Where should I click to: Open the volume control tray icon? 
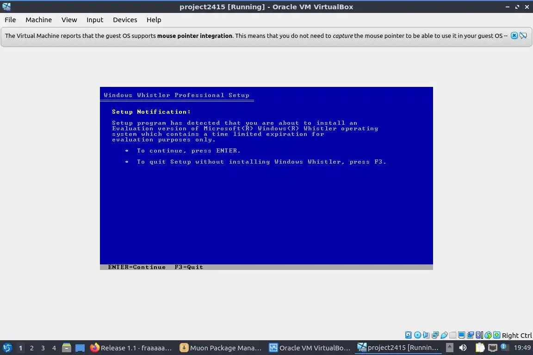point(463,348)
